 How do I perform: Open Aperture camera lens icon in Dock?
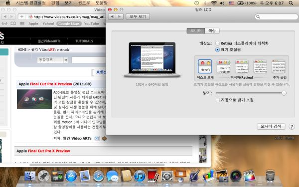pyautogui.click(x=236, y=176)
